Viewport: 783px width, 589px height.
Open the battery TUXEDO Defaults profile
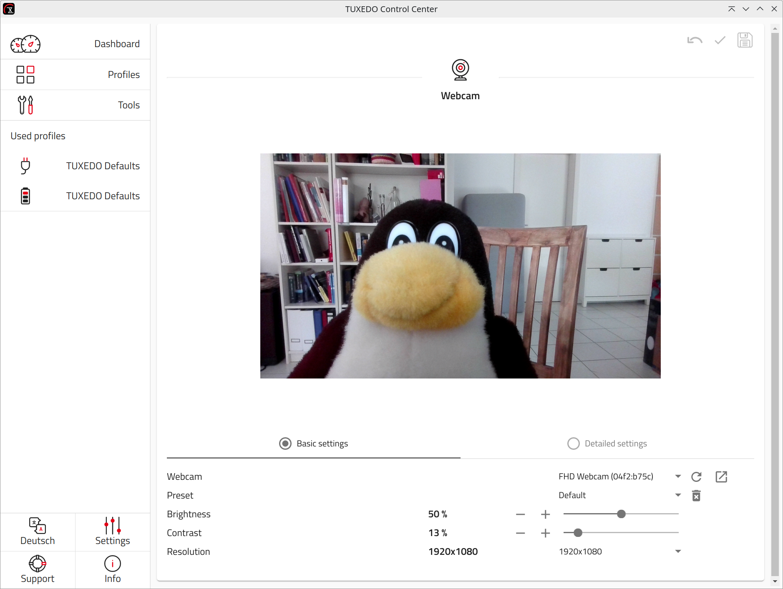pos(75,196)
